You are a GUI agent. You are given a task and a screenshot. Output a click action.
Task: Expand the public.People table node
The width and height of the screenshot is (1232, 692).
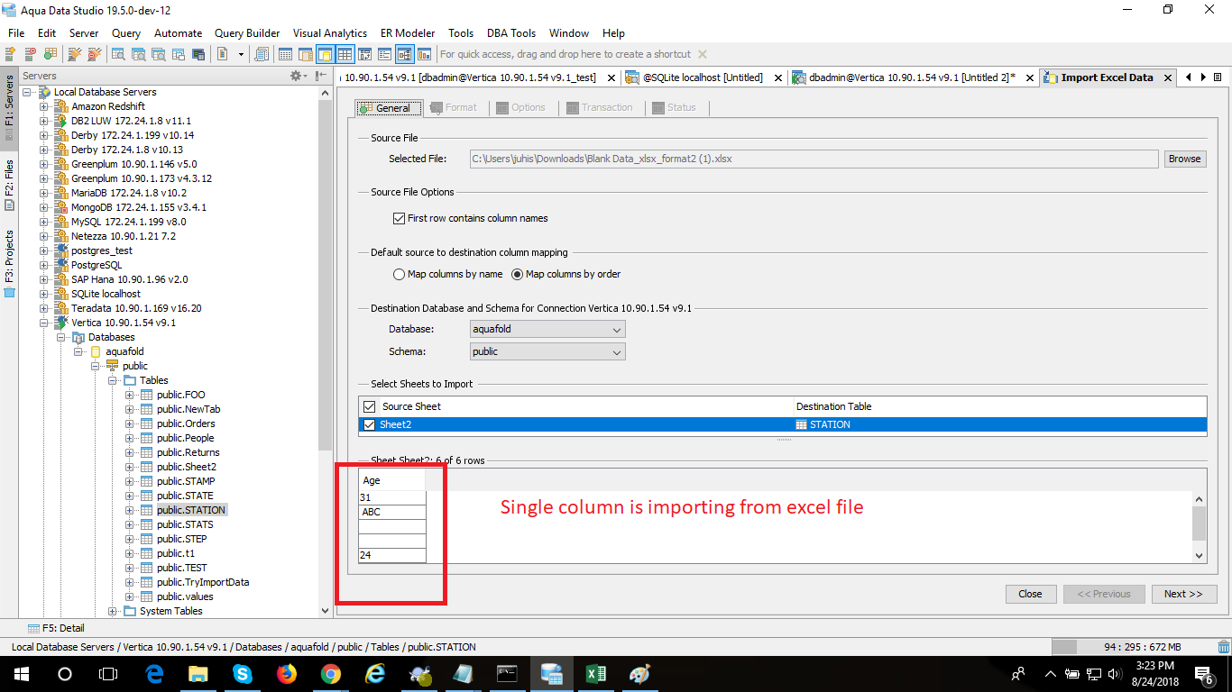(130, 438)
